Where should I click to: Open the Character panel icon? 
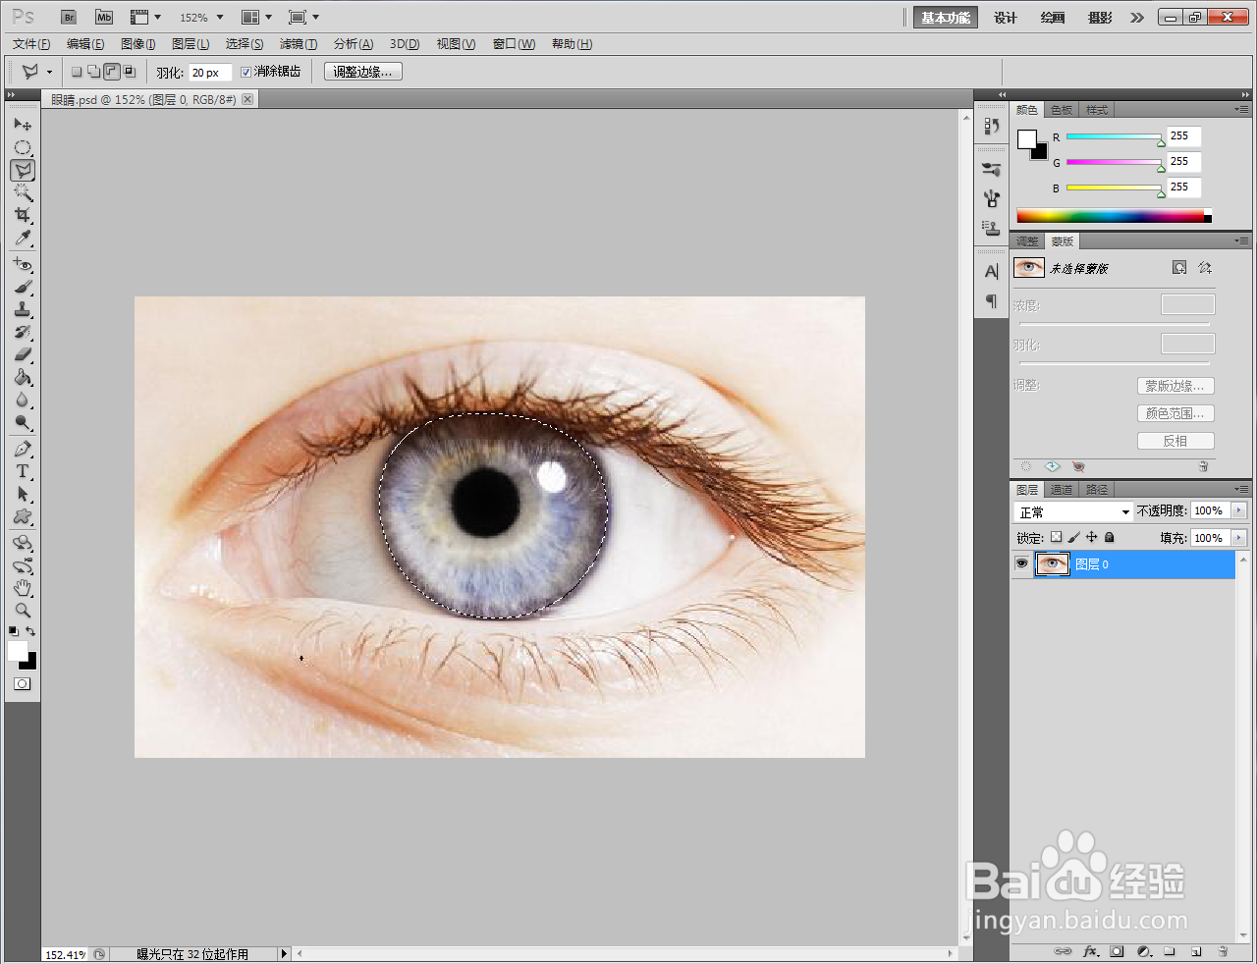point(992,271)
